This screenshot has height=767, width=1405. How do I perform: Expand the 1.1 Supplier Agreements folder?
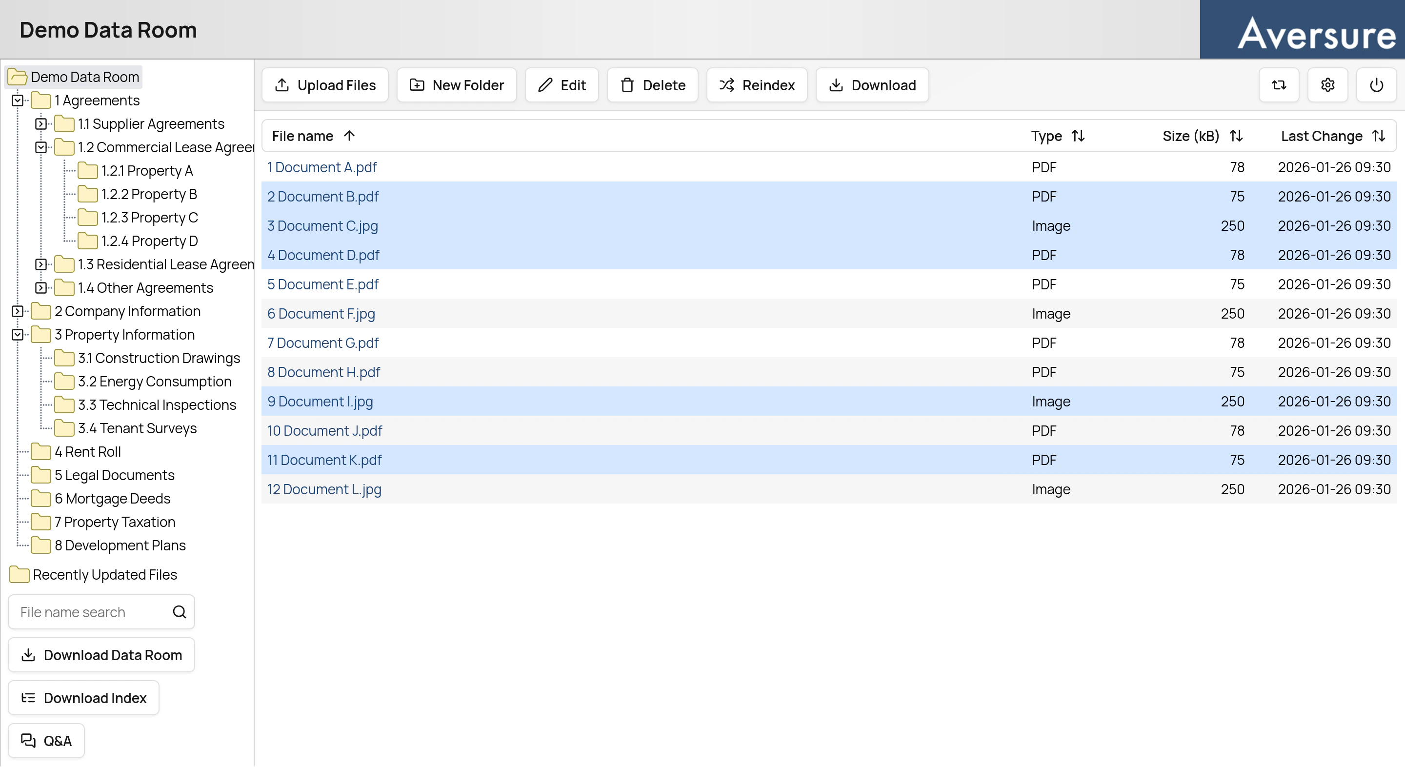(x=41, y=123)
